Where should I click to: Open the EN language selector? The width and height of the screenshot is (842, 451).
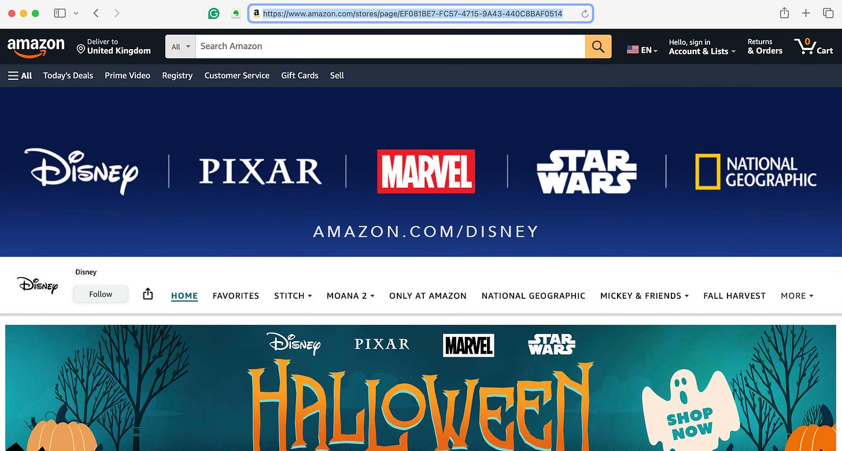(x=642, y=50)
